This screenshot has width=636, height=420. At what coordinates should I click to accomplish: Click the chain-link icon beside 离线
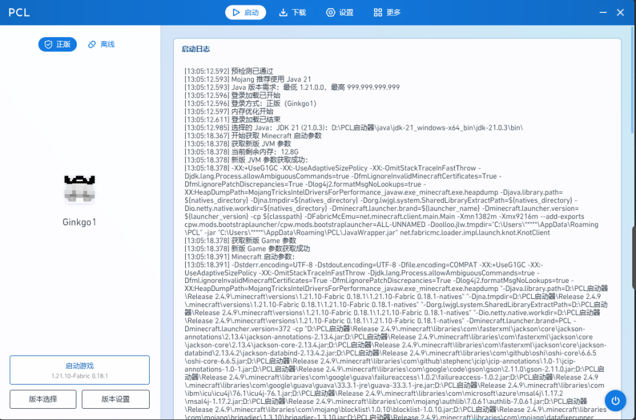[x=92, y=44]
